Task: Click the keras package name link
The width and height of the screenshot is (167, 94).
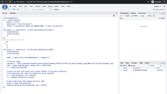Action: 125,70
